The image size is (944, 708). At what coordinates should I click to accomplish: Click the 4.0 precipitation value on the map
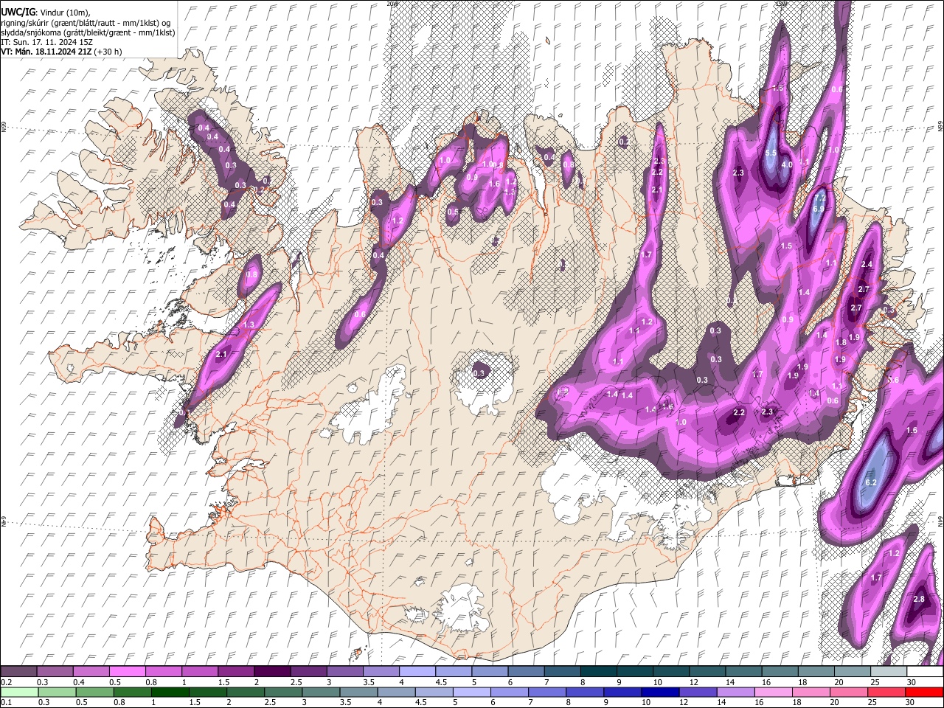(787, 164)
